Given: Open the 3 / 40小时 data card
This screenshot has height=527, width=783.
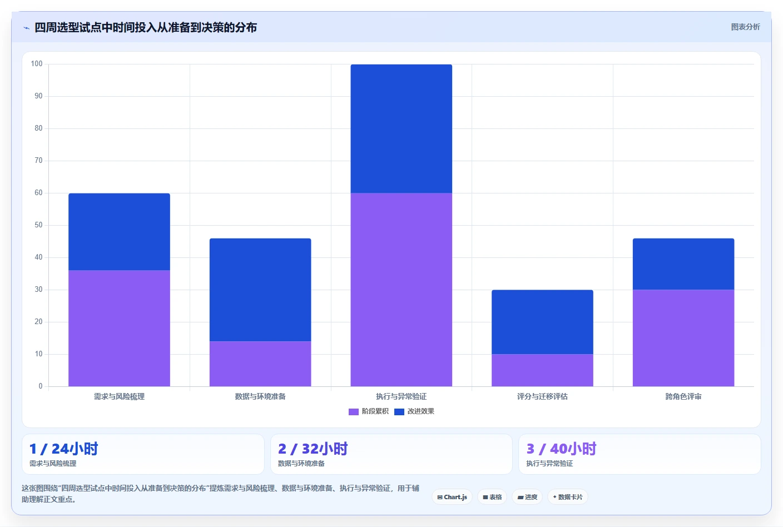Looking at the screenshot, I should [640, 454].
